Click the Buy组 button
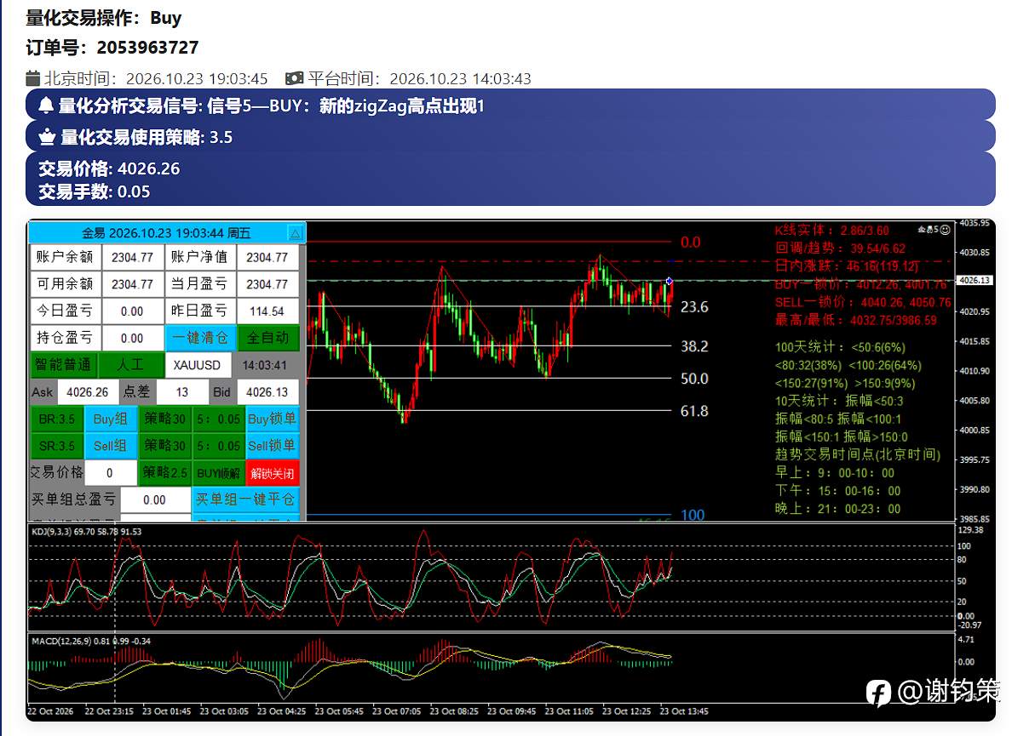The height and width of the screenshot is (736, 1012). coord(111,419)
